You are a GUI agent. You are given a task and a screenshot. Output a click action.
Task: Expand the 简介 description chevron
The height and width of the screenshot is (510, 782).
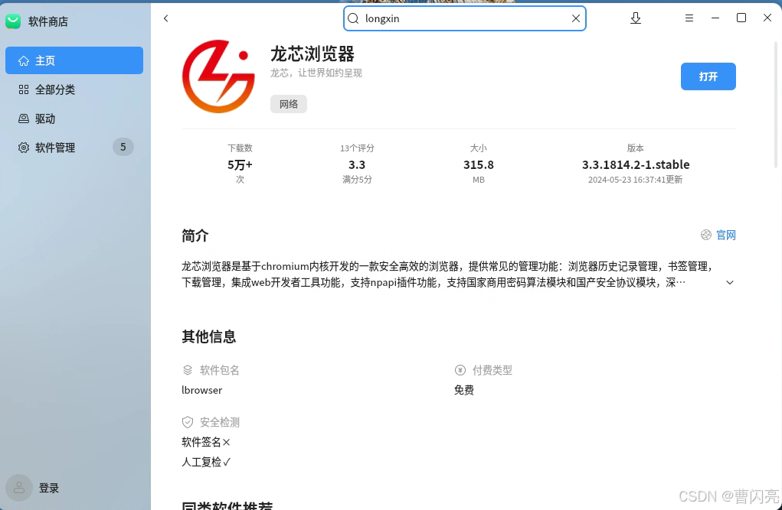[730, 282]
